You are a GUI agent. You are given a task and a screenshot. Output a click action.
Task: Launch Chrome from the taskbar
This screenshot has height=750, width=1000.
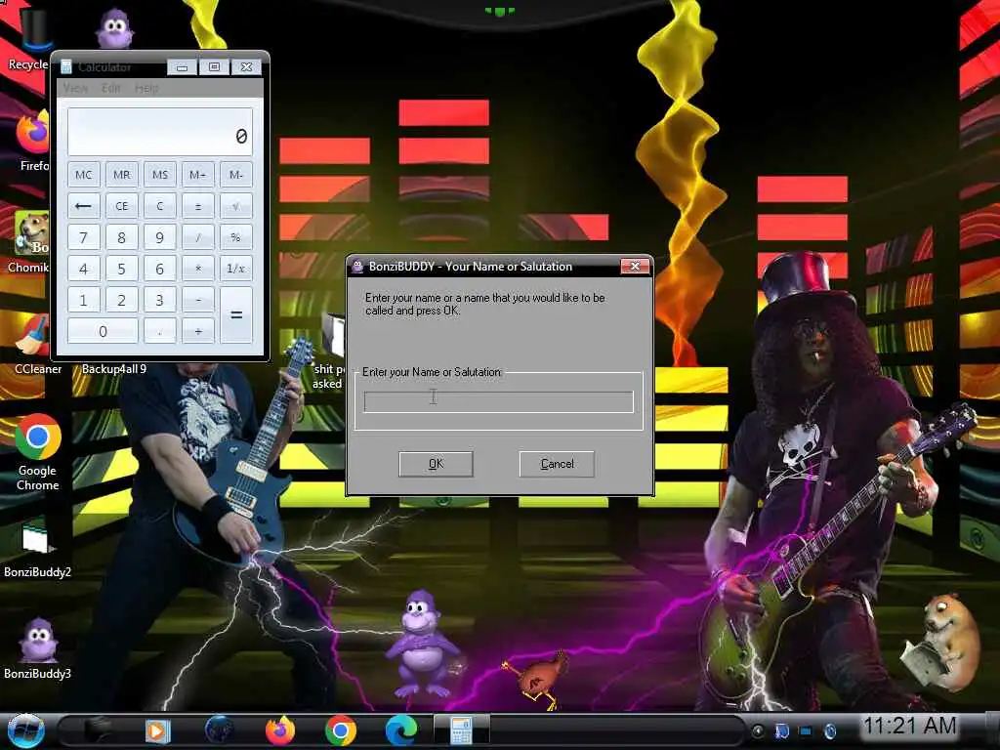click(x=341, y=730)
